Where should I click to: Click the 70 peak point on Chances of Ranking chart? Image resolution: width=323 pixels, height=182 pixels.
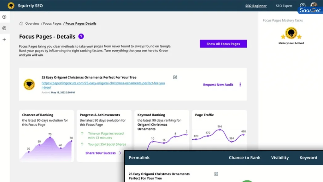(50, 137)
